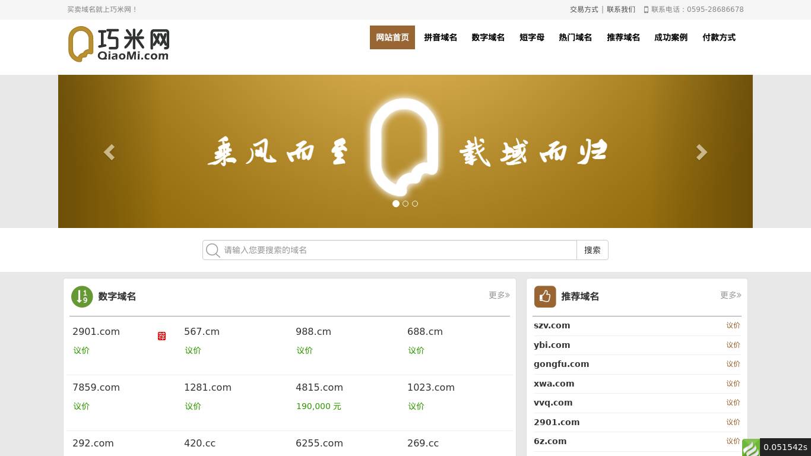Select the second carousel dot indicator
This screenshot has width=811, height=456.
point(405,204)
